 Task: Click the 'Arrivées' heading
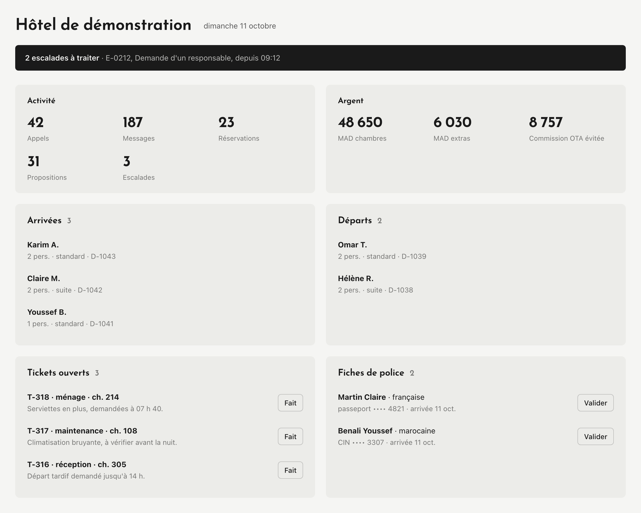[44, 221]
